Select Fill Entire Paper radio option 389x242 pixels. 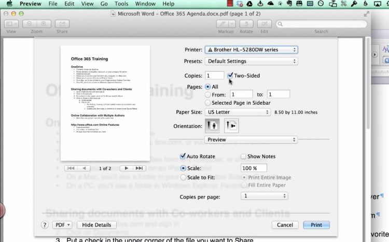(244, 185)
